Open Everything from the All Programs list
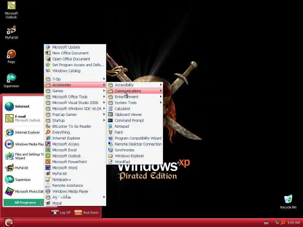Screen dimensions: 303x227 [x=75, y=132]
